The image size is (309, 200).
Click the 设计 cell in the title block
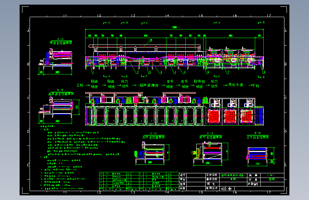click(x=183, y=175)
